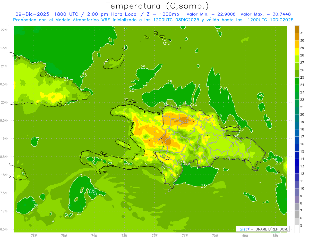Click the "73W" longitude label
Viewport: 309px width, 239px height.
(124, 235)
